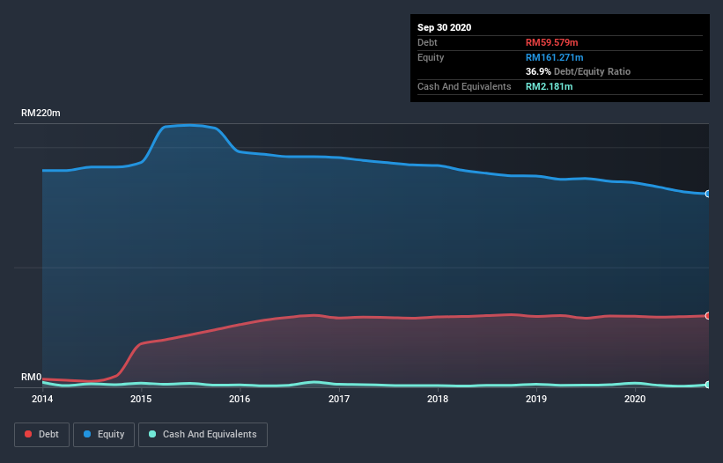
Task: Click the RM220m y-axis label
Action: pos(41,113)
